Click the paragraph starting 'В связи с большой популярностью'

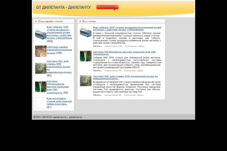(127, 38)
